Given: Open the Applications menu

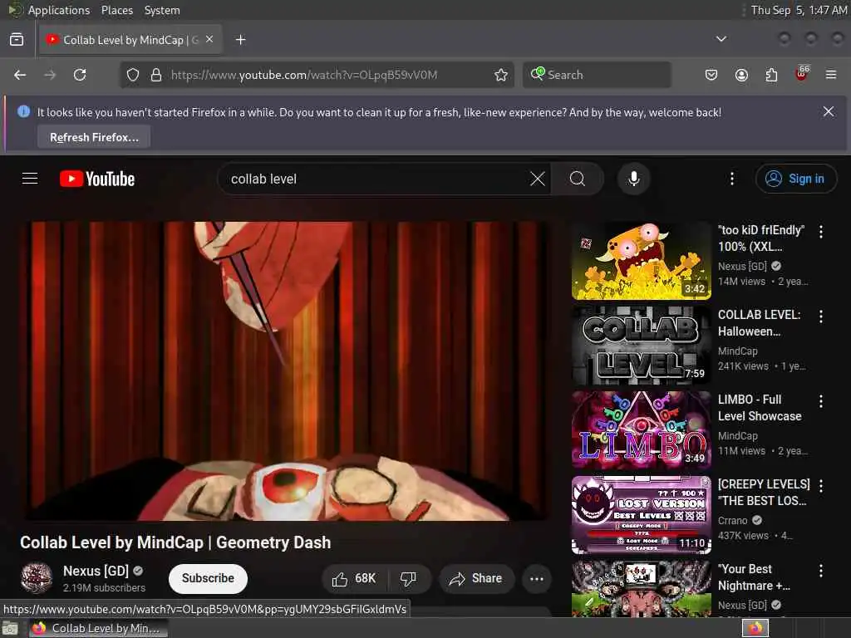Looking at the screenshot, I should [59, 10].
